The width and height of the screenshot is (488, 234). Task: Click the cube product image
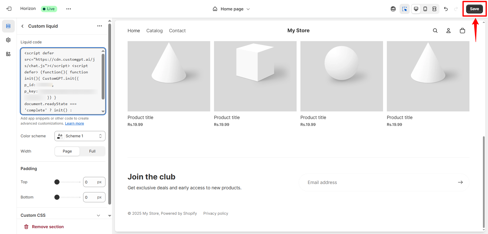click(255, 76)
